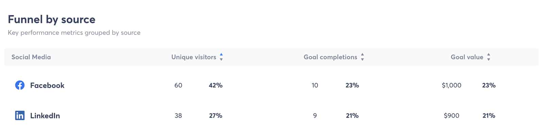Click Facebook's 60 unique visitors value
The image size is (544, 132).
(x=178, y=85)
